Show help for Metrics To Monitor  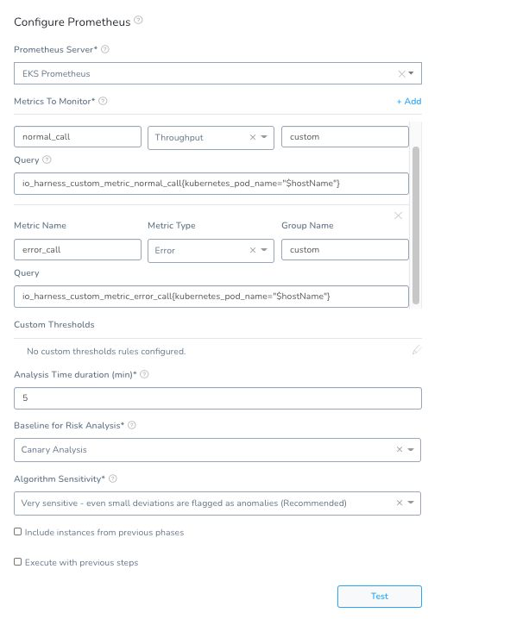pyautogui.click(x=103, y=101)
